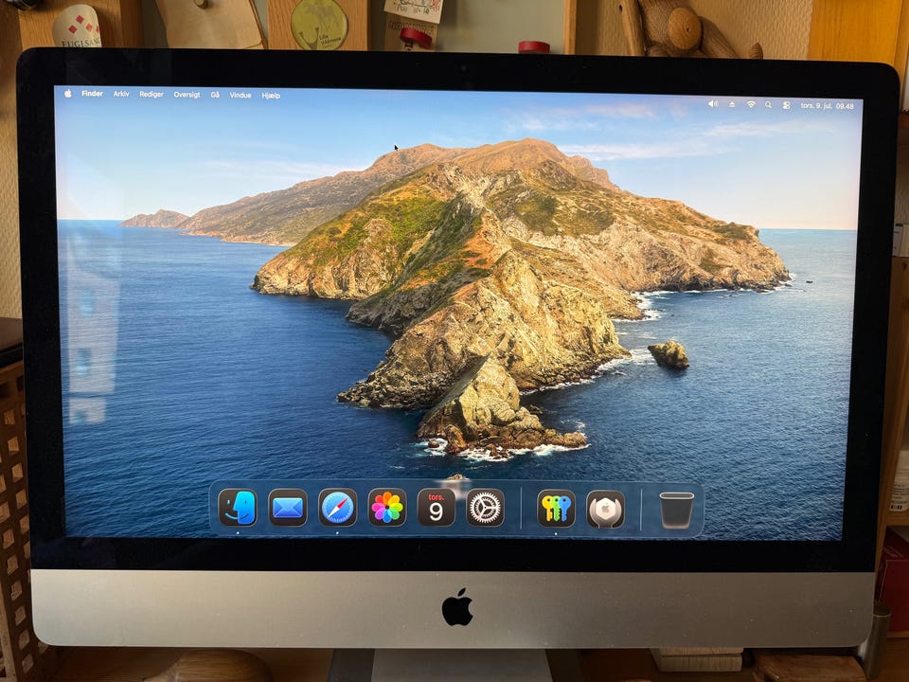Open the Finder menu in the menu bar
Image resolution: width=909 pixels, height=682 pixels.
pyautogui.click(x=92, y=94)
